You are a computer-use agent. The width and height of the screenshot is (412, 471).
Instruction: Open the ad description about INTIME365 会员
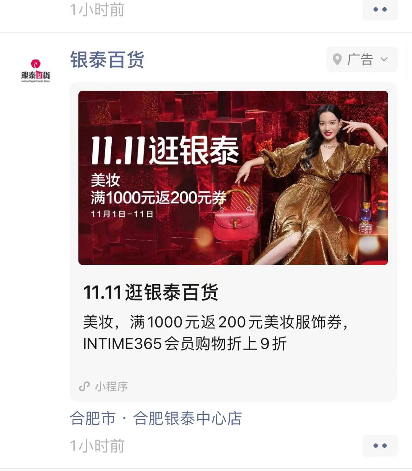(x=216, y=333)
